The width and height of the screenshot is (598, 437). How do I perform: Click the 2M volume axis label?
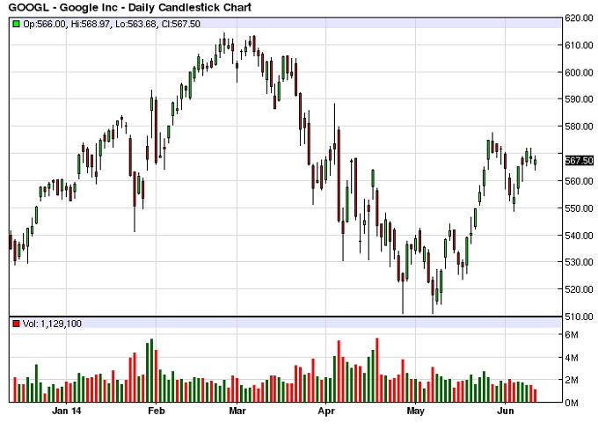tap(572, 380)
